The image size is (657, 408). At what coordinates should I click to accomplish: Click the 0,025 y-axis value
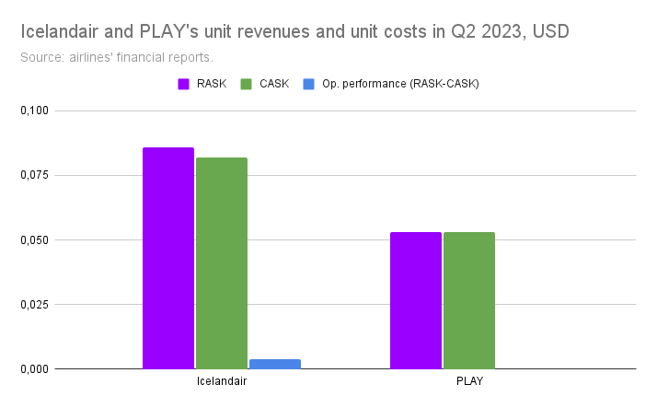point(34,305)
